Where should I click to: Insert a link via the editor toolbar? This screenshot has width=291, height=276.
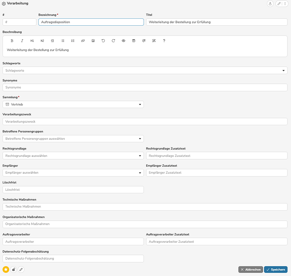83,41
